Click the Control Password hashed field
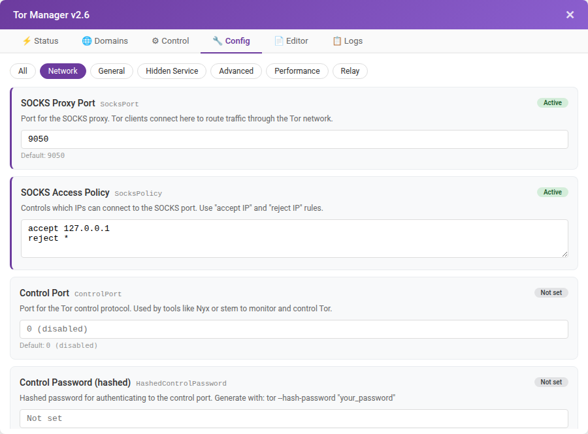 293,418
